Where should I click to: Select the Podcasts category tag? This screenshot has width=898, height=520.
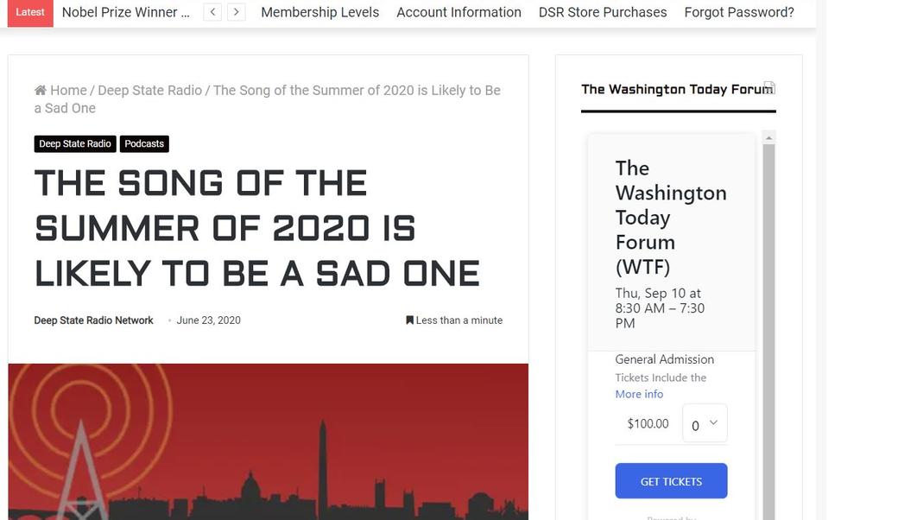pos(144,143)
